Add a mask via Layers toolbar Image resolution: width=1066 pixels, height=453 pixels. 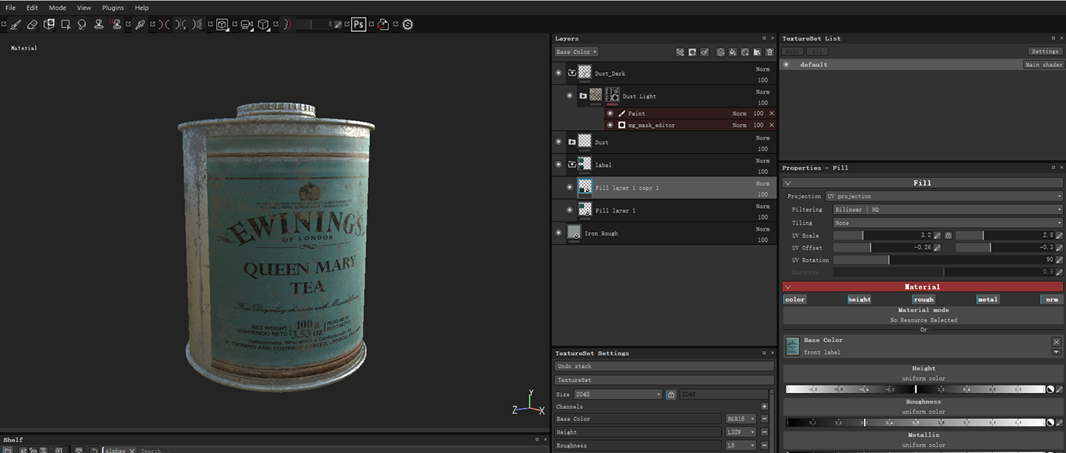692,52
